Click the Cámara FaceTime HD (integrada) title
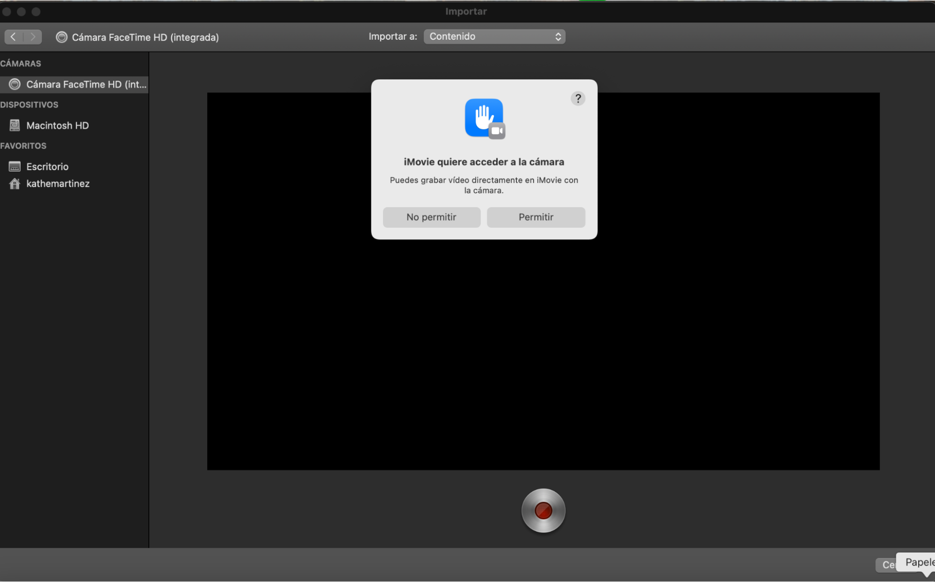 click(x=145, y=37)
